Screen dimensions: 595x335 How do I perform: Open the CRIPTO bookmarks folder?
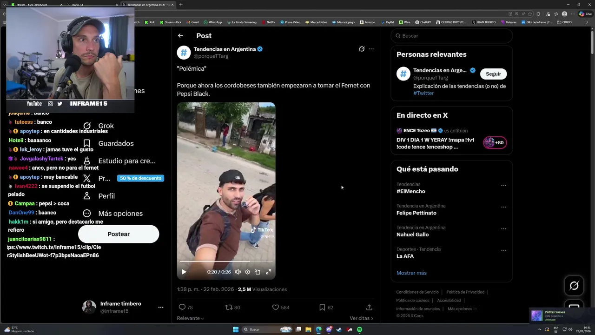(x=564, y=22)
